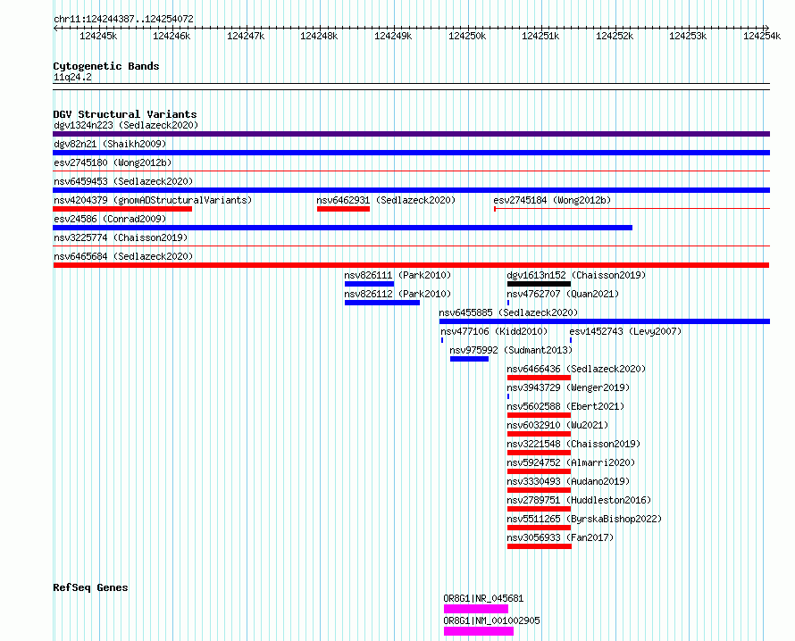Screen dimensions: 795x641
Task: Click the 124245k ruler tick label
Action: point(98,36)
